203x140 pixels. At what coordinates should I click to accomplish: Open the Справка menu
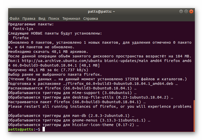tap(90, 19)
